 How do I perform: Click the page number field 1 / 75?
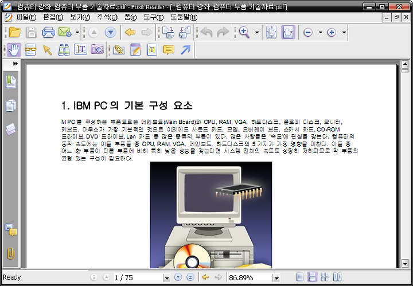tap(138, 277)
